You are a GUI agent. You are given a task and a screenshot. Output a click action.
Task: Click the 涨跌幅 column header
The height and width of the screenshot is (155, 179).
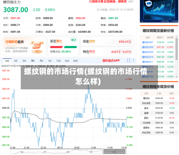(x=170, y=37)
